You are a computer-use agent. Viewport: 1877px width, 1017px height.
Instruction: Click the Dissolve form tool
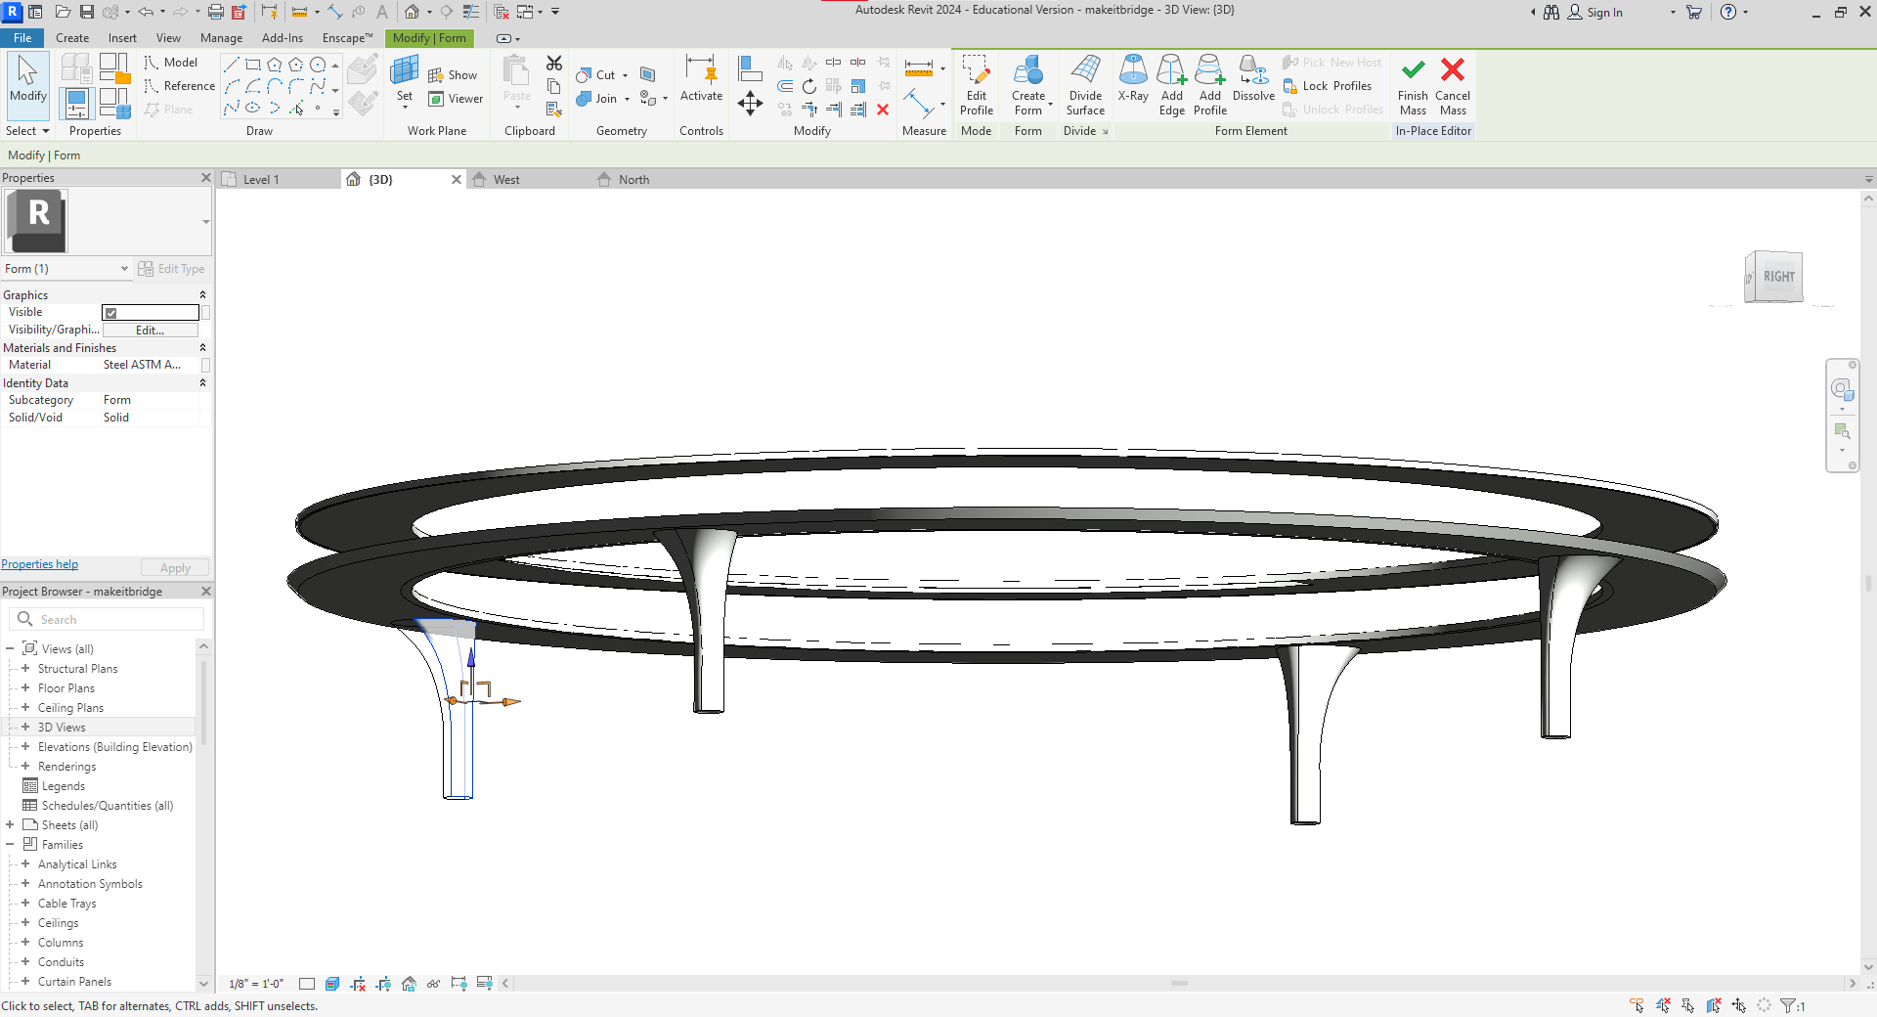pyautogui.click(x=1253, y=78)
